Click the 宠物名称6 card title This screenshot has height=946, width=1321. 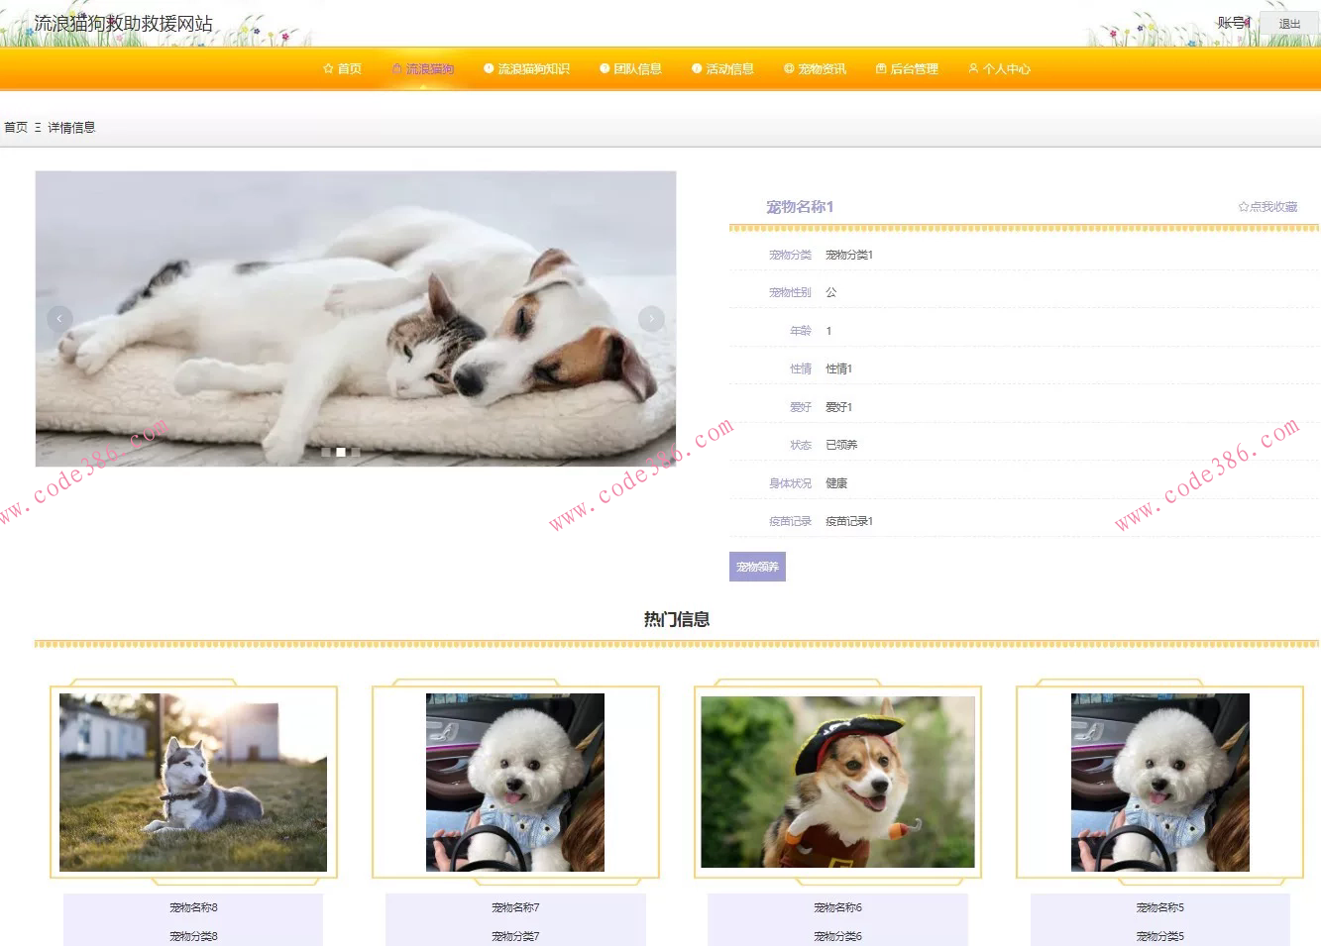click(837, 907)
